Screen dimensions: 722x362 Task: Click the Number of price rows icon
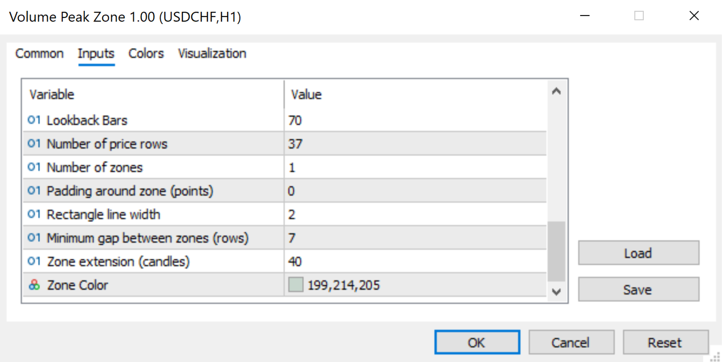coord(34,144)
